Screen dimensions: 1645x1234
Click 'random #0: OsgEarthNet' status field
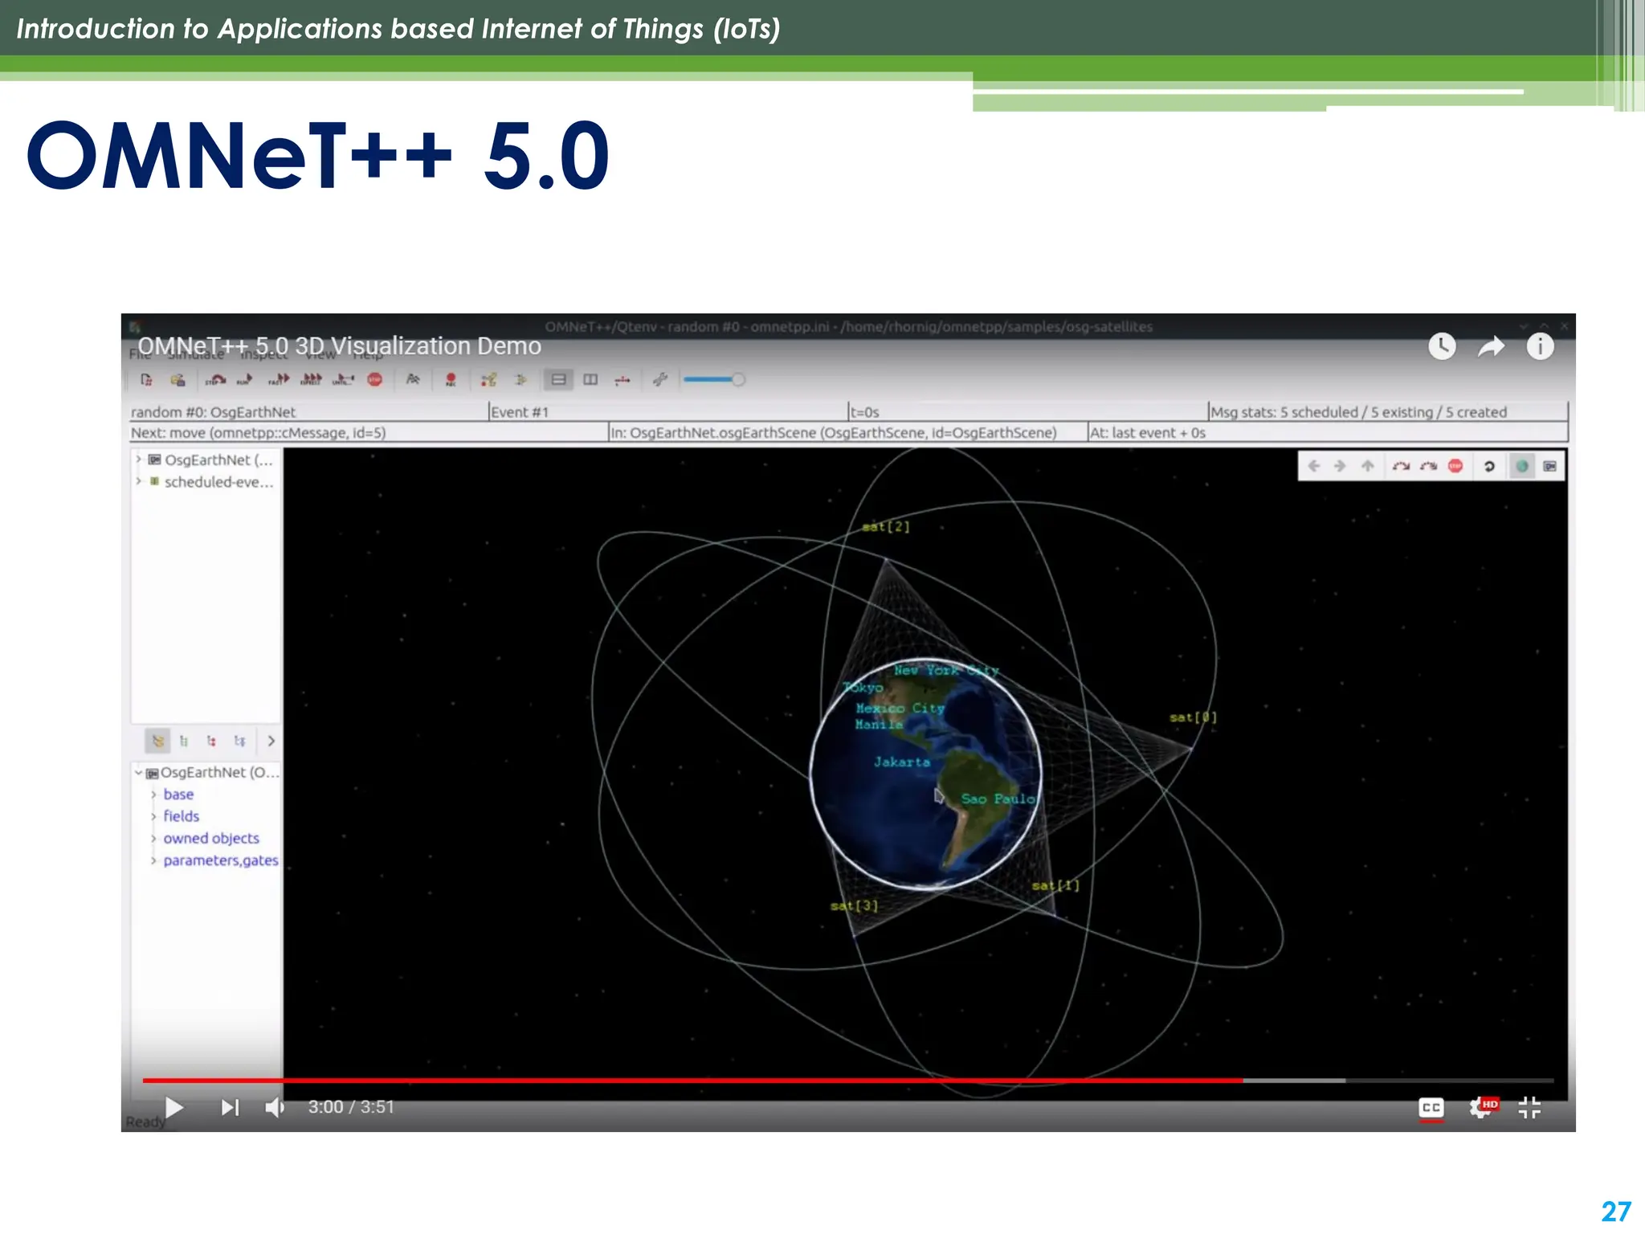pos(308,412)
